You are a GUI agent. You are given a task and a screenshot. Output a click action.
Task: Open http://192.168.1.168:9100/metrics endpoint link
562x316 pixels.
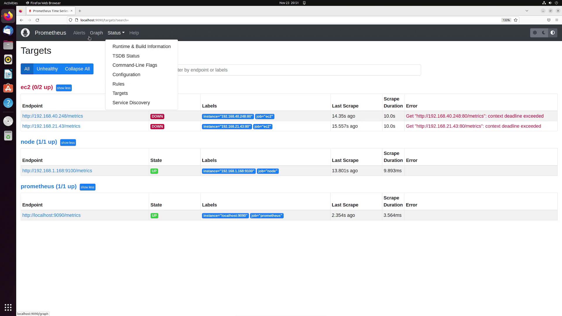pos(57,171)
